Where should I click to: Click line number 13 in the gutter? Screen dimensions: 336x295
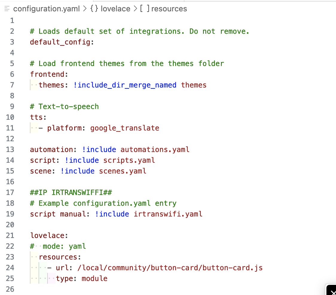[x=10, y=149]
